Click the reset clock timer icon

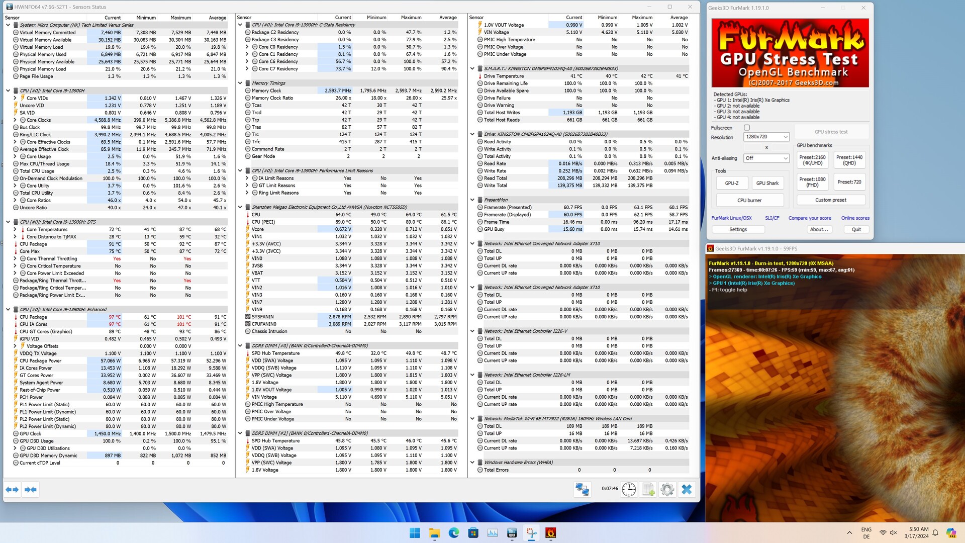629,489
